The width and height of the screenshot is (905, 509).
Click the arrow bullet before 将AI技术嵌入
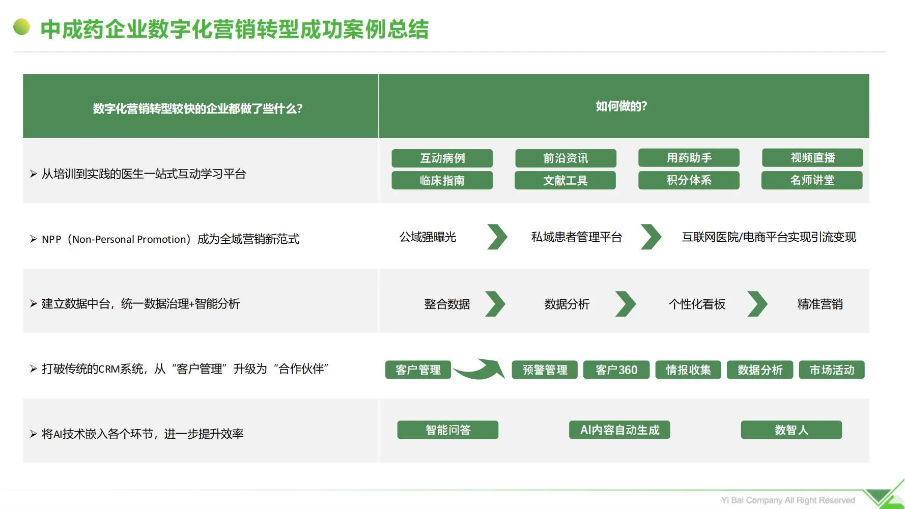[x=34, y=434]
